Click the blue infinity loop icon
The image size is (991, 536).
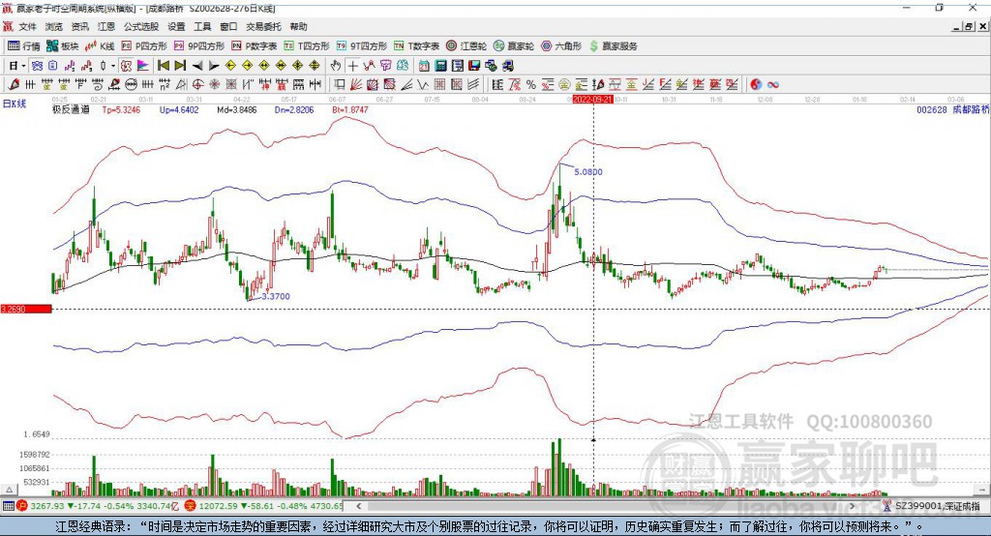coord(773,84)
